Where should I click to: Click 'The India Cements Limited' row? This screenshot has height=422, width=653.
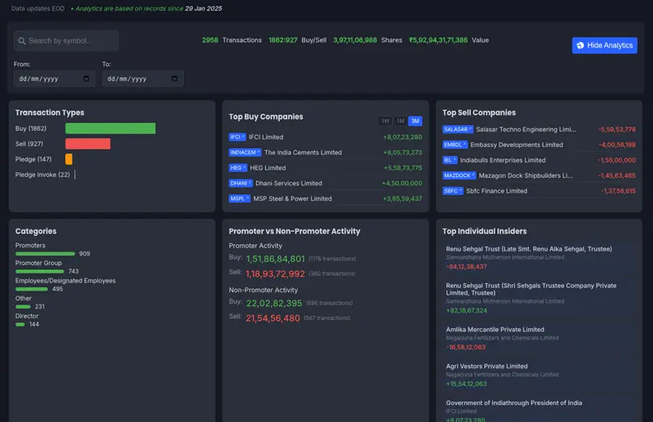tap(325, 153)
